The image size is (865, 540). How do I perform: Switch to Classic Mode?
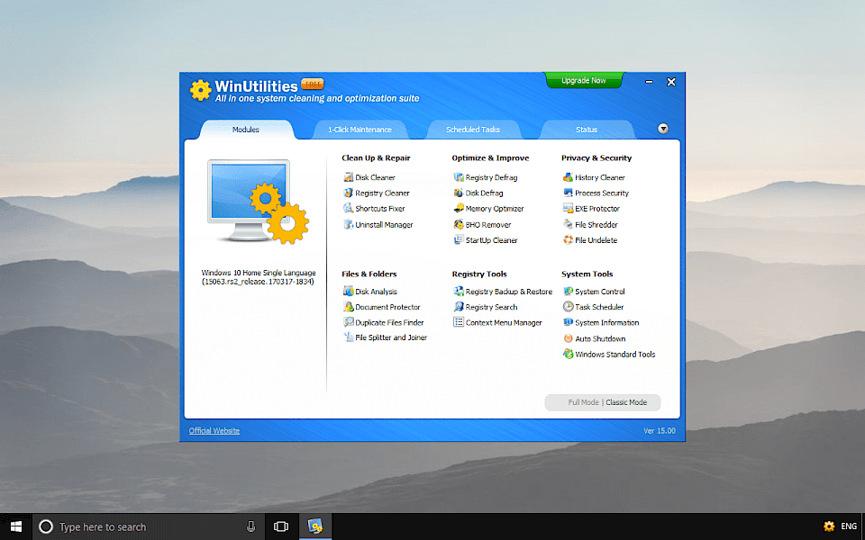(x=626, y=402)
